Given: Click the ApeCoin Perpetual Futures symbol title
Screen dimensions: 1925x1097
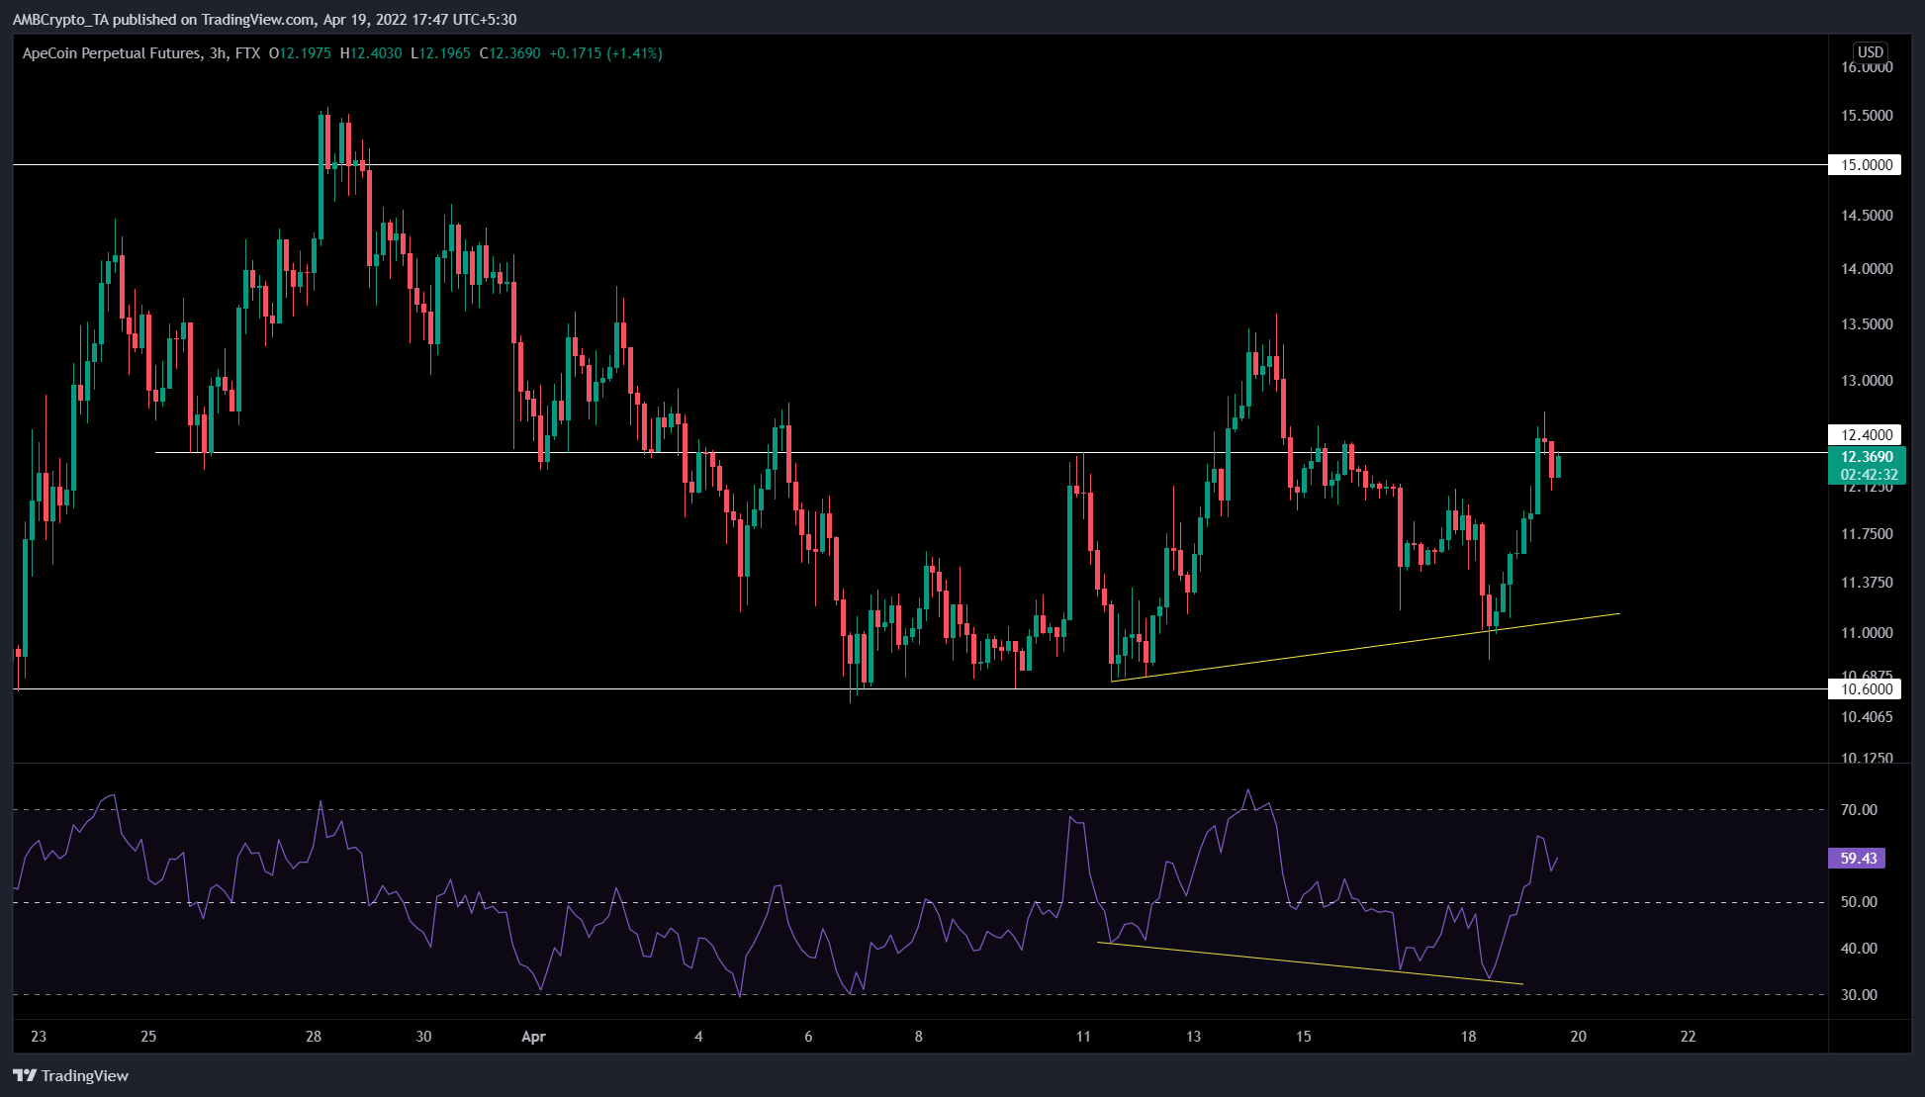Looking at the screenshot, I should [111, 53].
